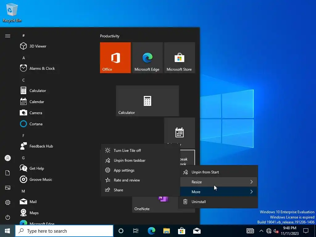Expand the More submenu arrow

pos(251,192)
